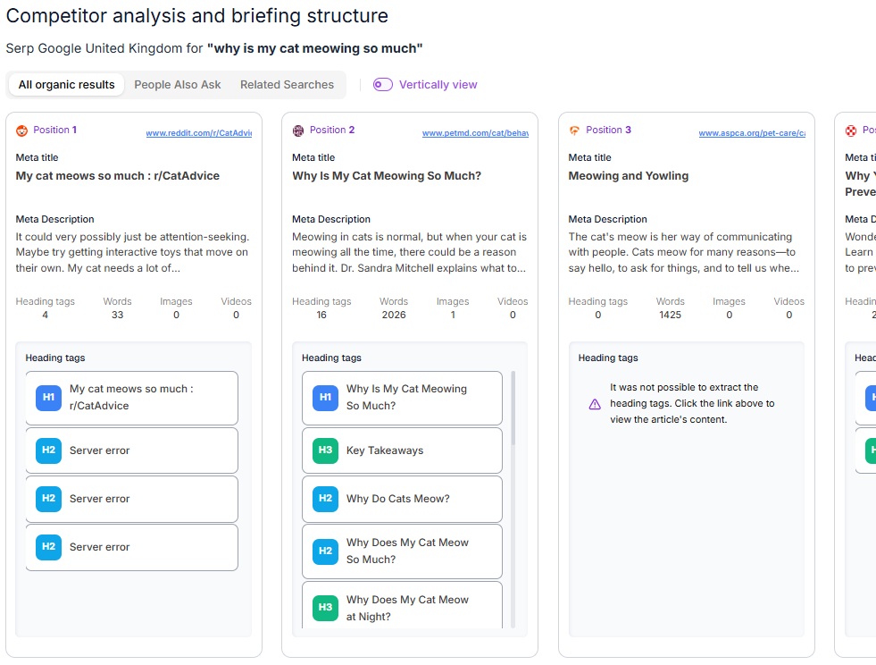This screenshot has width=876, height=665.
Task: Click the ASPCA favicon on Position 3 card
Action: [x=573, y=129]
